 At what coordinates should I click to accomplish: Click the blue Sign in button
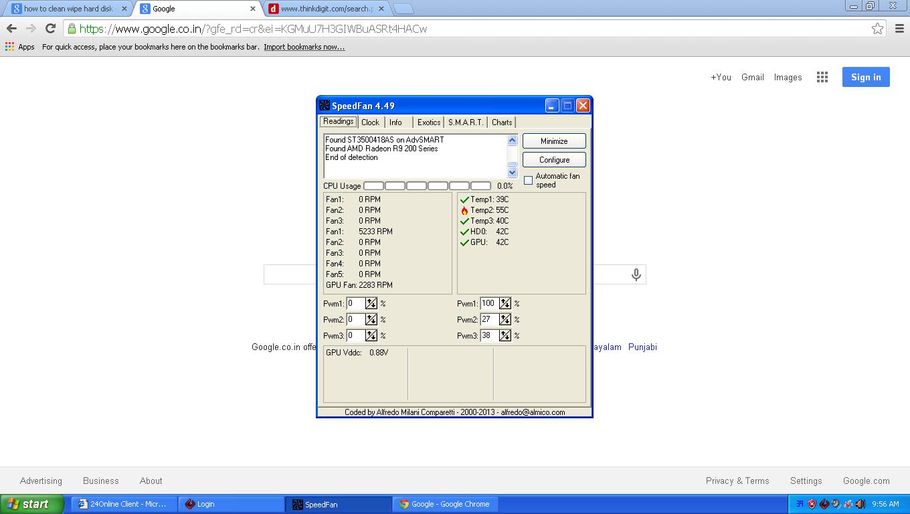click(865, 77)
